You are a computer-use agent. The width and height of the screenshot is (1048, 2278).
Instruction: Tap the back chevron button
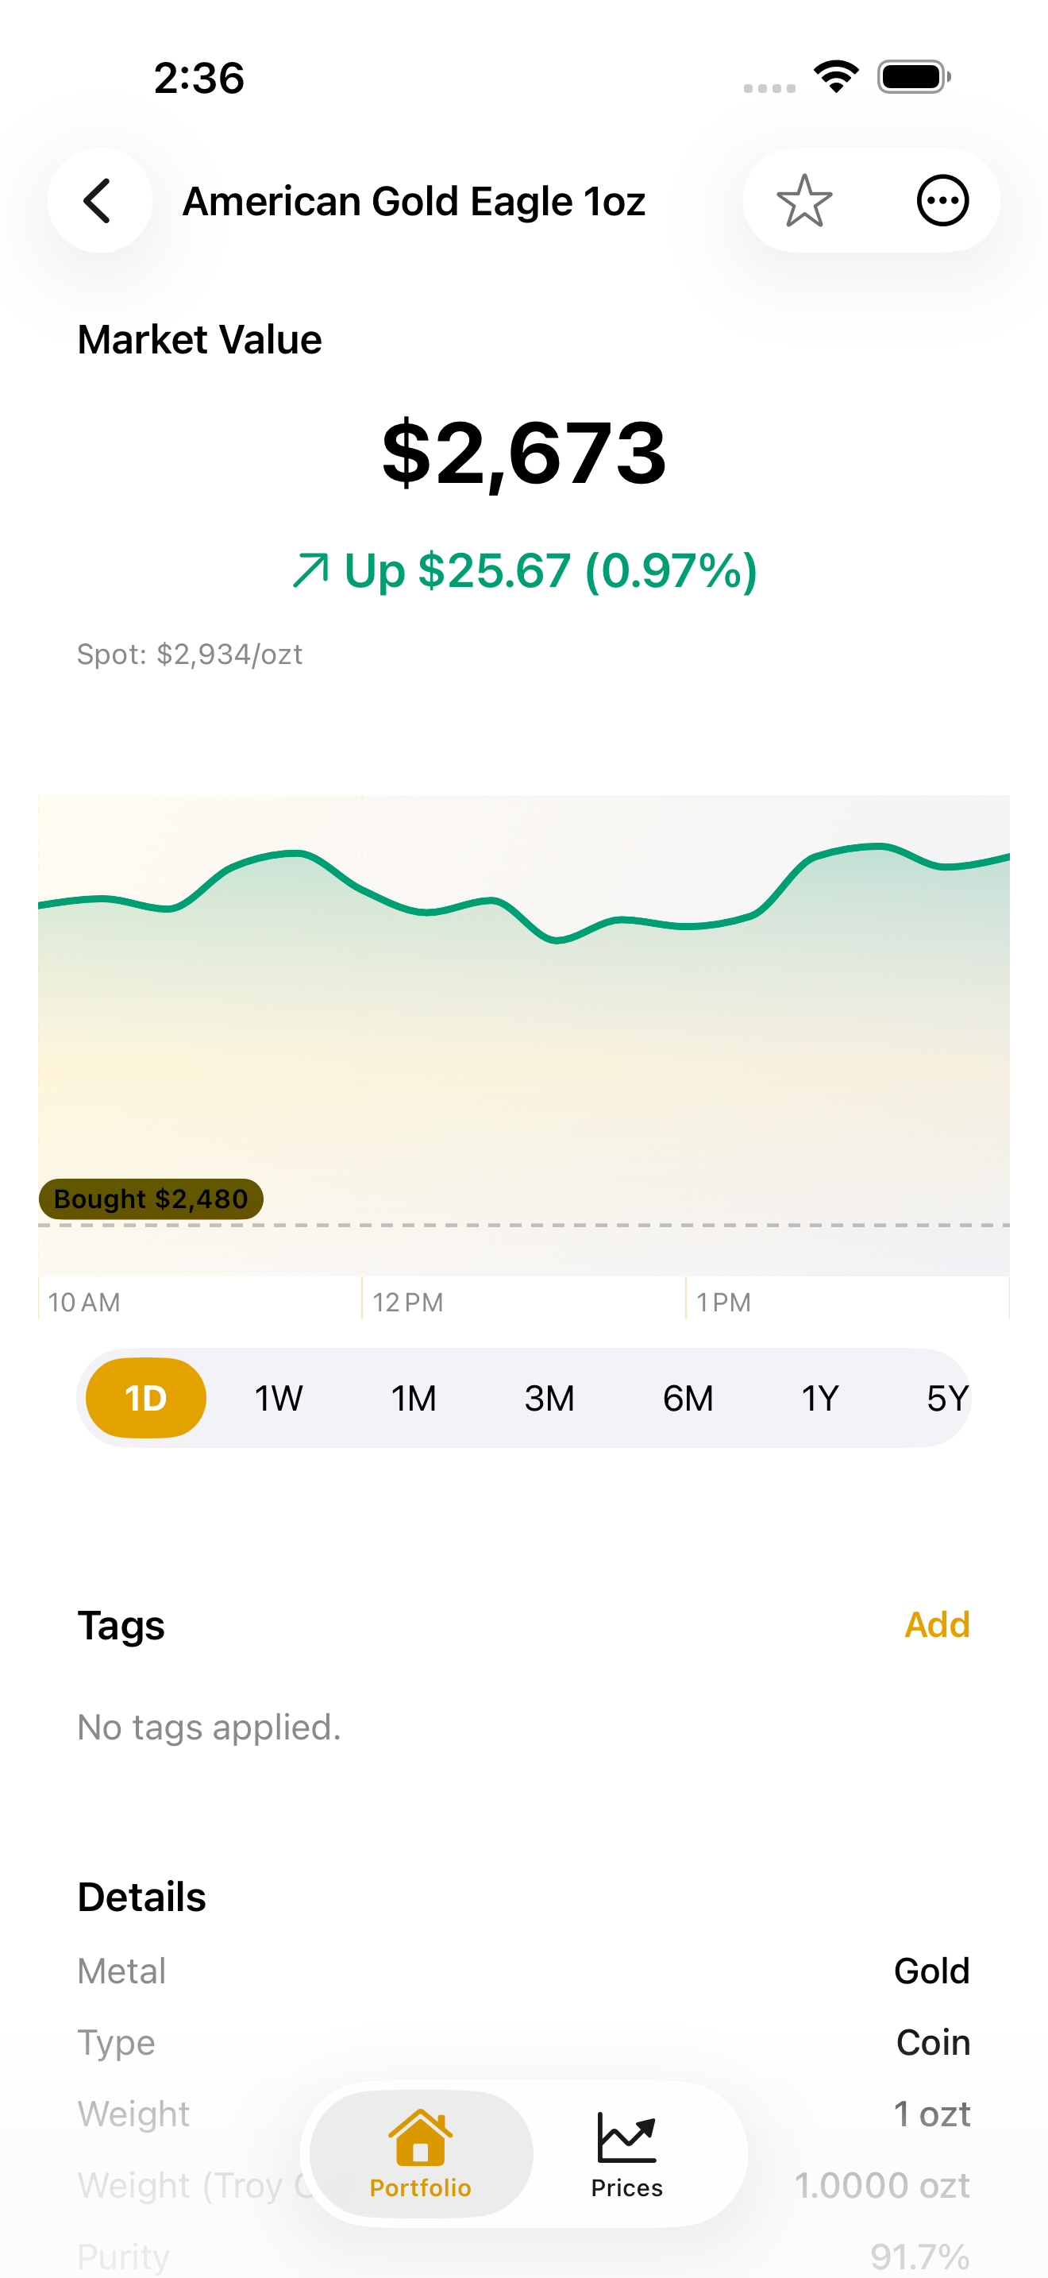(x=99, y=201)
